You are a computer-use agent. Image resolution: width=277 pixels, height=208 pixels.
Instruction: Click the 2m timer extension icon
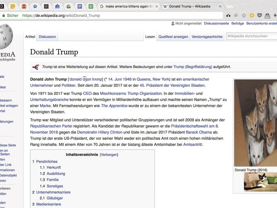pos(267,16)
